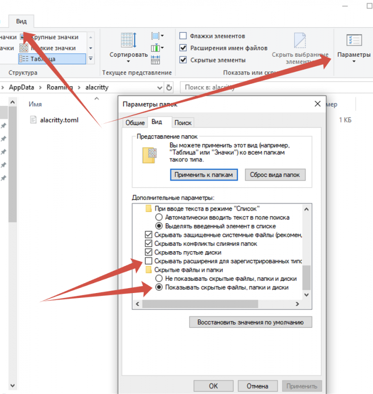Click alacritty in the address breadcrumb
Image resolution: width=373 pixels, height=394 pixels.
point(97,88)
